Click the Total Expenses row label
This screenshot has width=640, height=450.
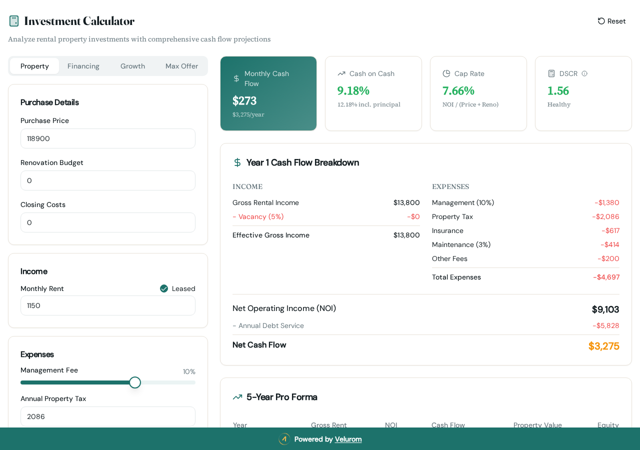click(x=456, y=277)
